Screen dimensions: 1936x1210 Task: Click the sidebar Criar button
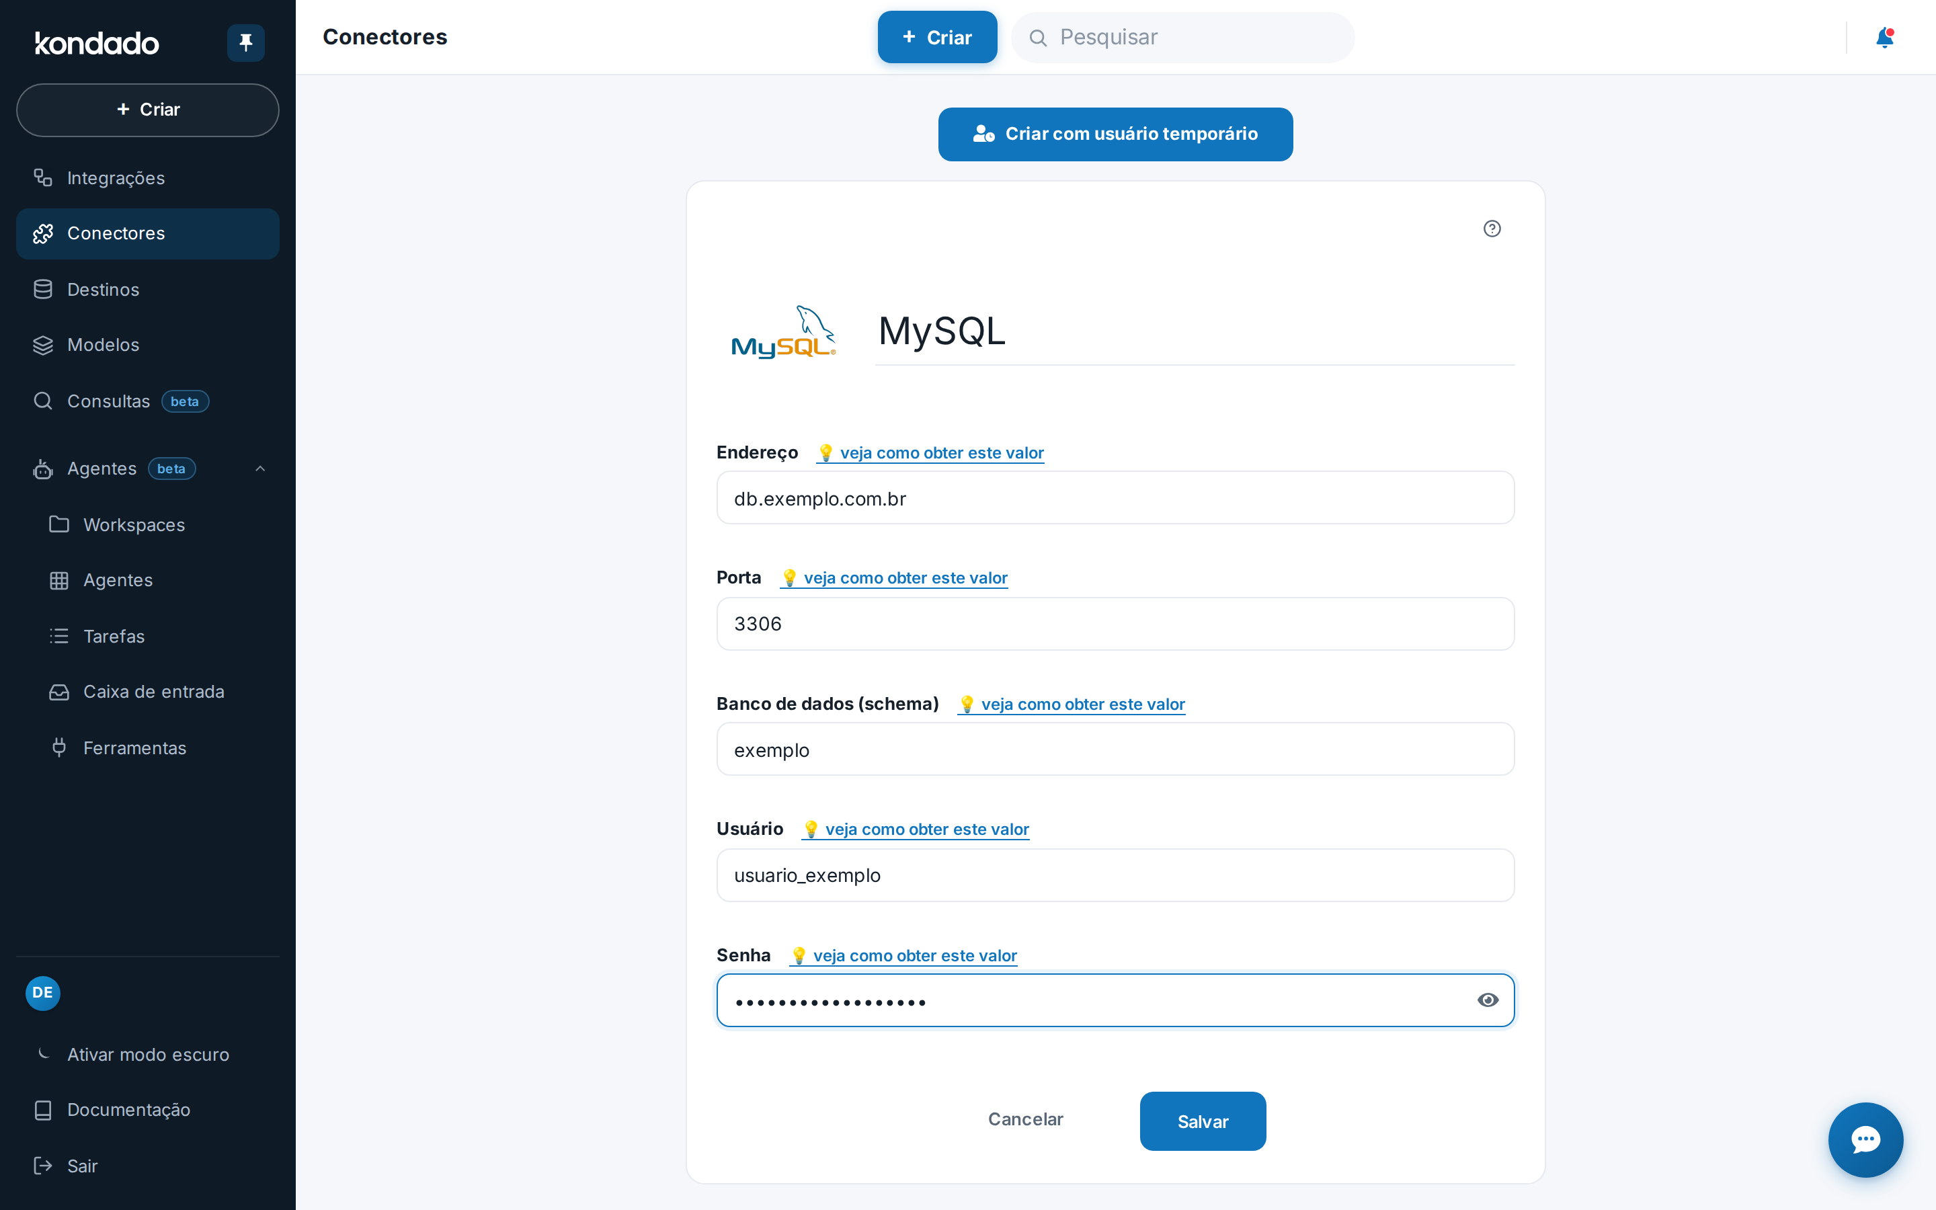point(148,110)
